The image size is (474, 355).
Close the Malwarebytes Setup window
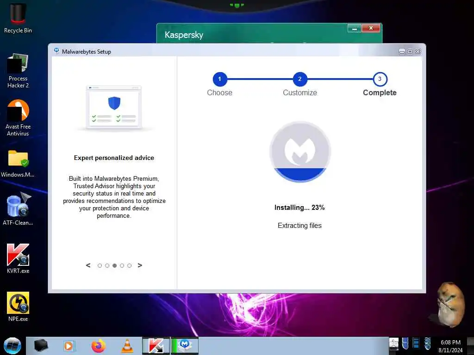point(418,52)
